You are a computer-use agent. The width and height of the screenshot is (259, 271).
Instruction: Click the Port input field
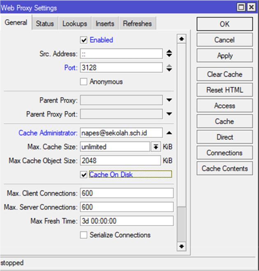(121, 68)
